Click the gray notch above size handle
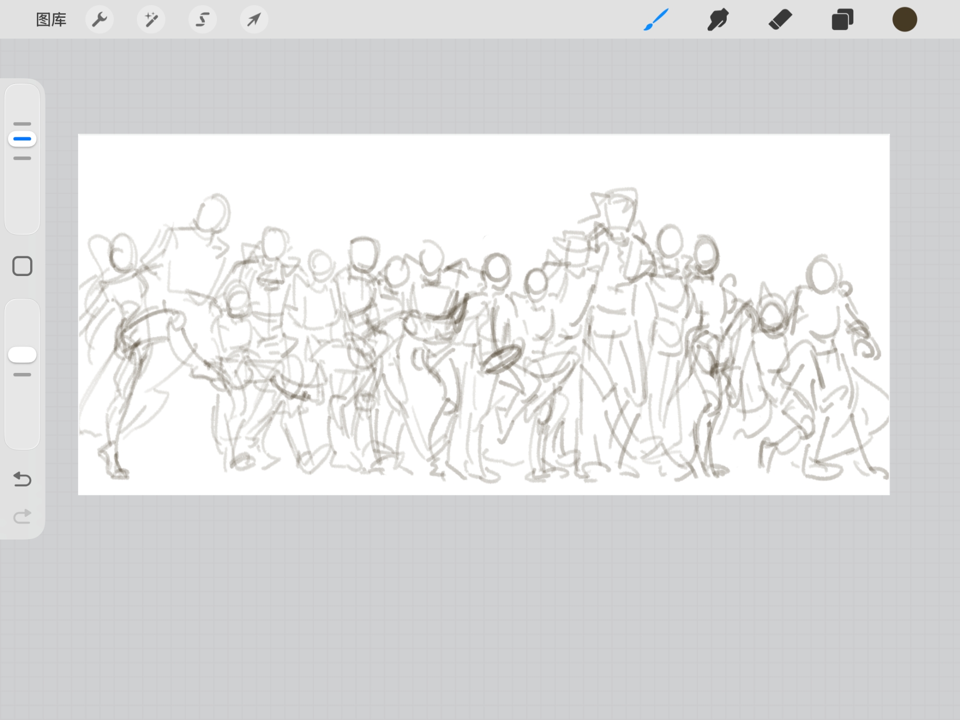Image resolution: width=960 pixels, height=720 pixels. (22, 124)
